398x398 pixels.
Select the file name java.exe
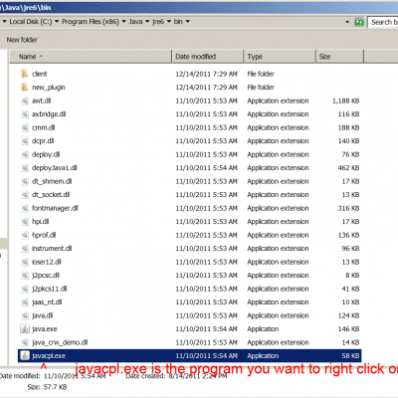pyautogui.click(x=45, y=329)
